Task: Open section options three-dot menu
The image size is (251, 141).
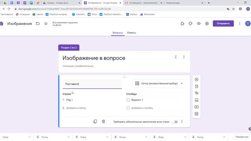Action: tap(184, 57)
